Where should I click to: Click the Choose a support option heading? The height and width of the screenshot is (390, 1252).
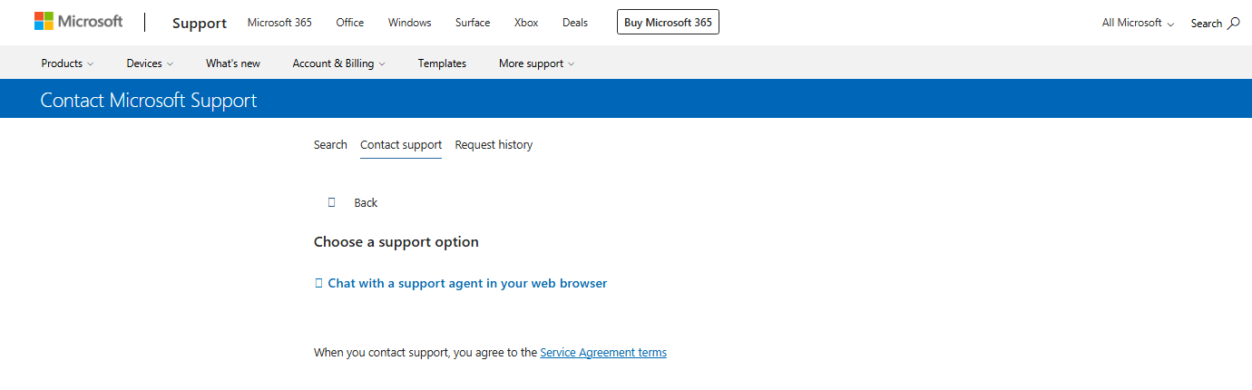click(396, 242)
